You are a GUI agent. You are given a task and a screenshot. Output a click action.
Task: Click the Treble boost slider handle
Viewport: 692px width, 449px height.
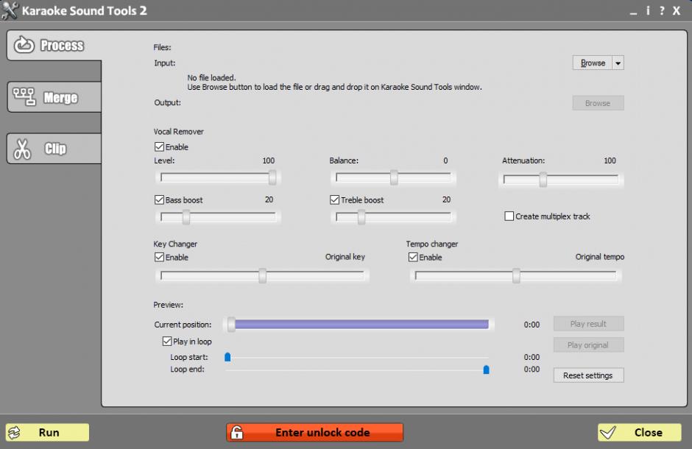361,217
